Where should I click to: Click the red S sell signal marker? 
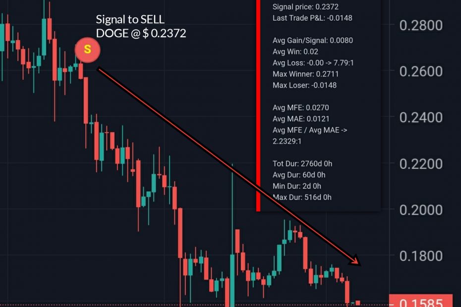pyautogui.click(x=88, y=50)
